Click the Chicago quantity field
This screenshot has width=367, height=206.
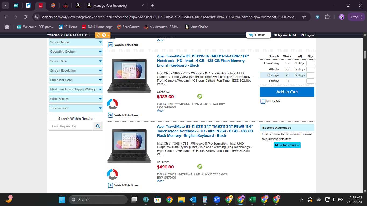(x=310, y=75)
